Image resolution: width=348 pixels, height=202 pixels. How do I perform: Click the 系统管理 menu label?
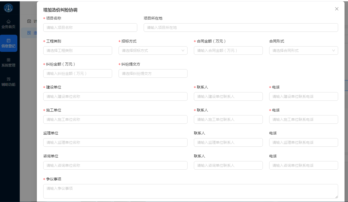[x=9, y=65]
